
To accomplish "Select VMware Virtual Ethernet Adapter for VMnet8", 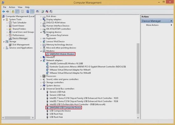I will click(x=70, y=73).
